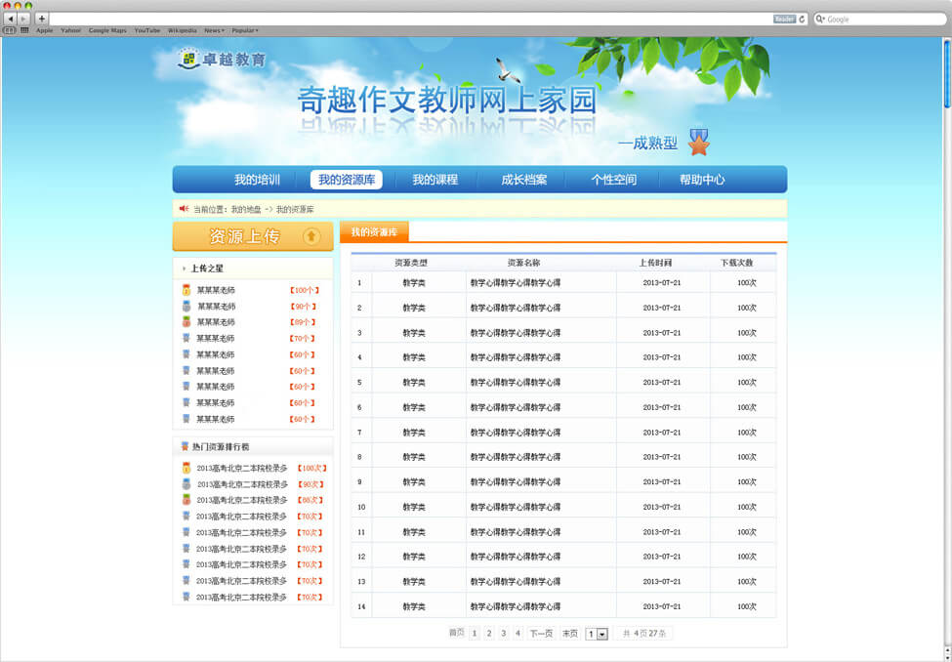952x662 pixels.
Task: Expand the 上传之星 section arrow
Action: point(184,269)
